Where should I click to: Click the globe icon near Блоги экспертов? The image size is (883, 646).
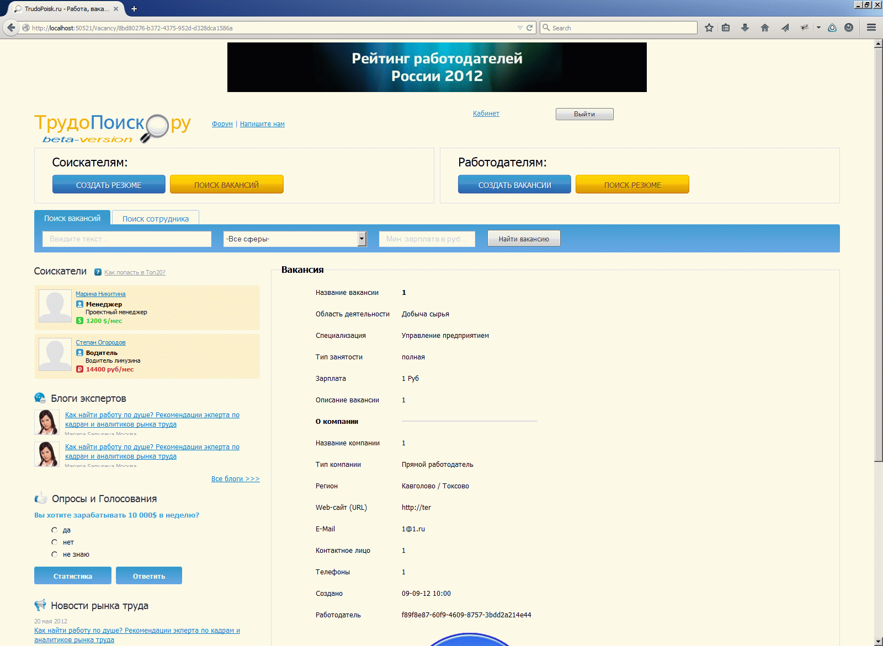coord(40,398)
